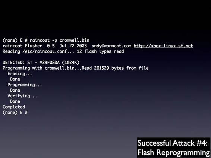
Task: Click 'Done' under the Erasing line
Action: point(15,79)
